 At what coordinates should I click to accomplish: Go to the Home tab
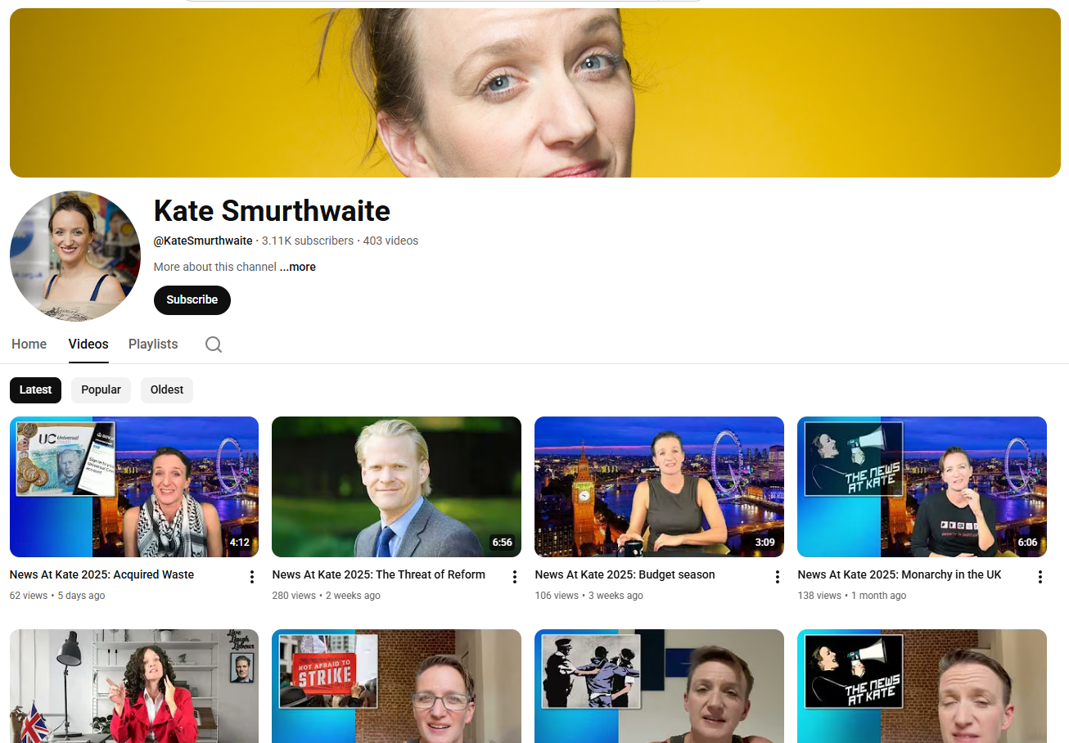[x=29, y=344]
